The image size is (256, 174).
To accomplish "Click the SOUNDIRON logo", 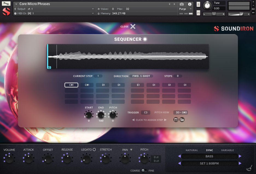I will (233, 28).
